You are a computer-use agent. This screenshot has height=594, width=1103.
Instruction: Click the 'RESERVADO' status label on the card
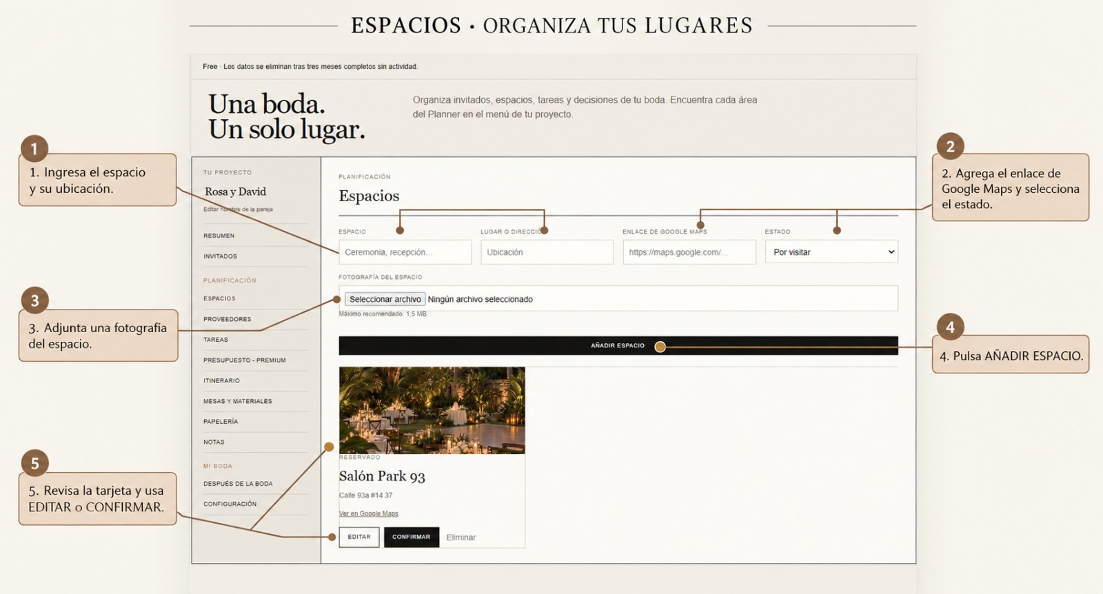click(x=360, y=458)
